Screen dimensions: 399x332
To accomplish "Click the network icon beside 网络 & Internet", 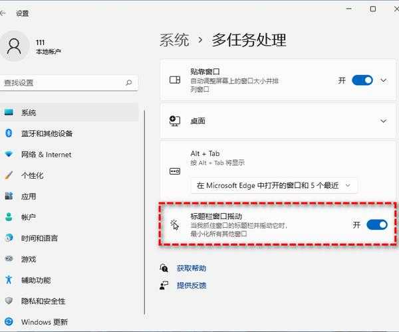I will click(x=9, y=154).
